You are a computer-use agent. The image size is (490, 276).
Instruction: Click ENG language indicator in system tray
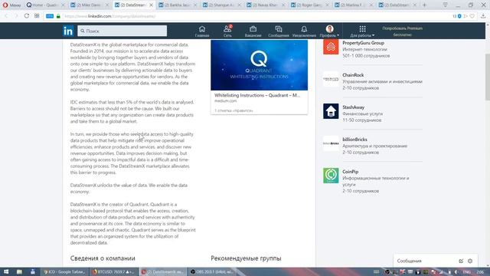point(466,272)
